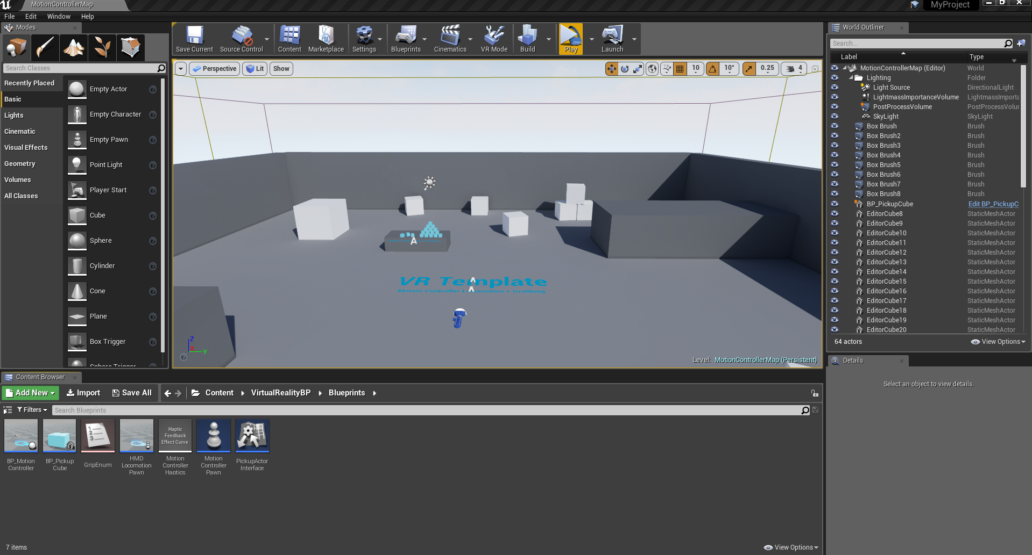The height and width of the screenshot is (555, 1032).
Task: Select the Geometry Editing mode icon
Action: point(130,47)
